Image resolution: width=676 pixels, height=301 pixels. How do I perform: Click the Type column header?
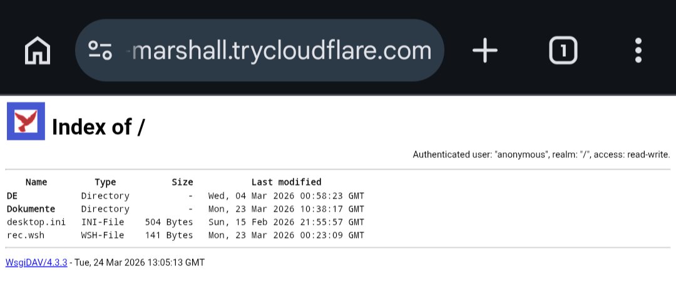[105, 182]
